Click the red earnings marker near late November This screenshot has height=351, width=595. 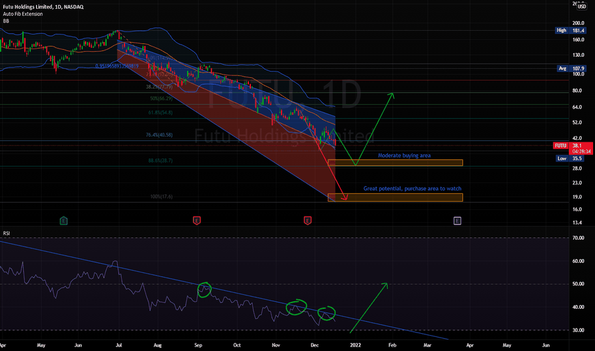[x=307, y=220]
